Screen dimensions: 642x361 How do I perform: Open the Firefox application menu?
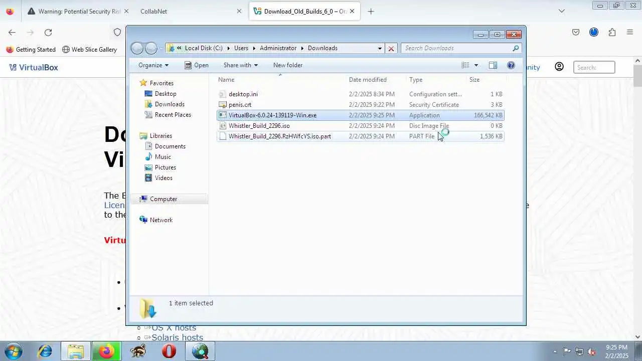630,32
